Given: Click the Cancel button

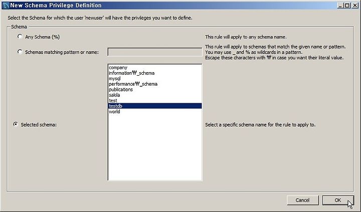Looking at the screenshot, I should point(303,200).
